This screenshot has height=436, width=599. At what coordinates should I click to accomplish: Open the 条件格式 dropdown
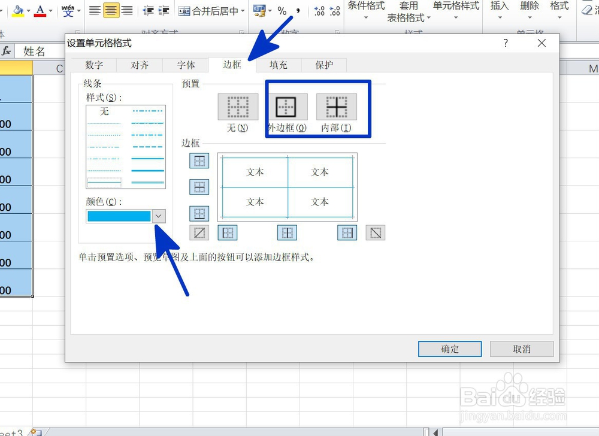click(366, 11)
